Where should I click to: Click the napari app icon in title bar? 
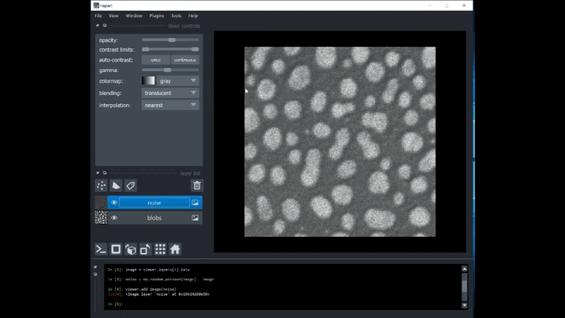(x=96, y=6)
